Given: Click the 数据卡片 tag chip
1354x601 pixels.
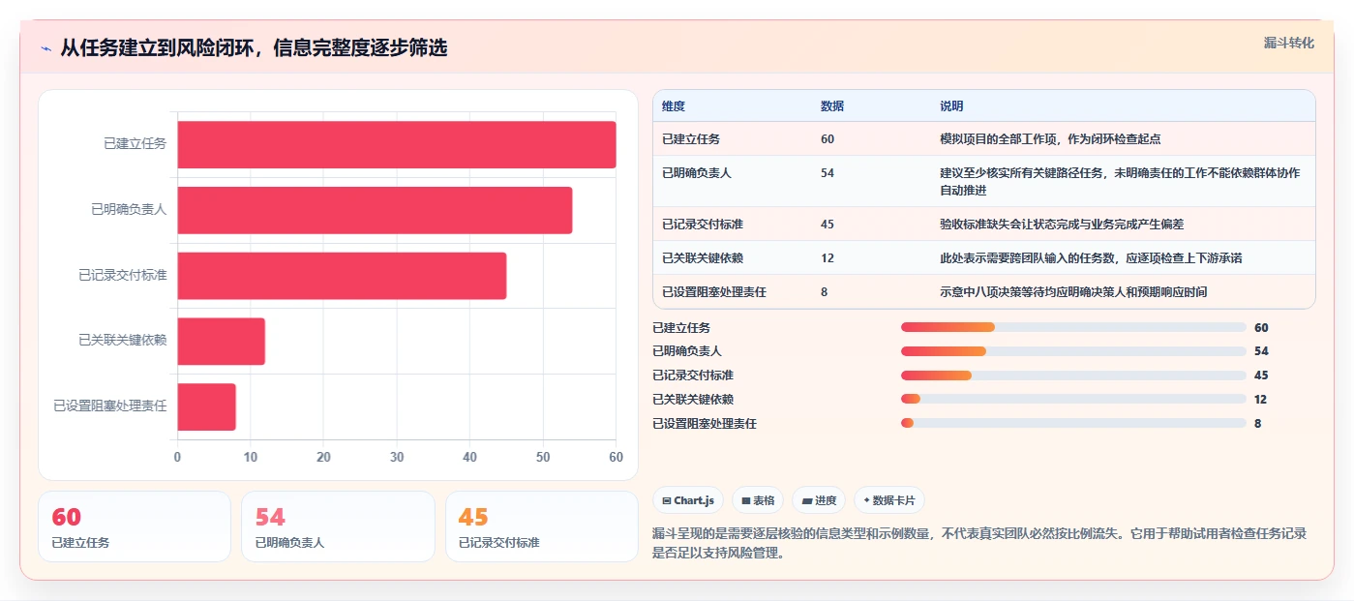Looking at the screenshot, I should click(x=888, y=500).
